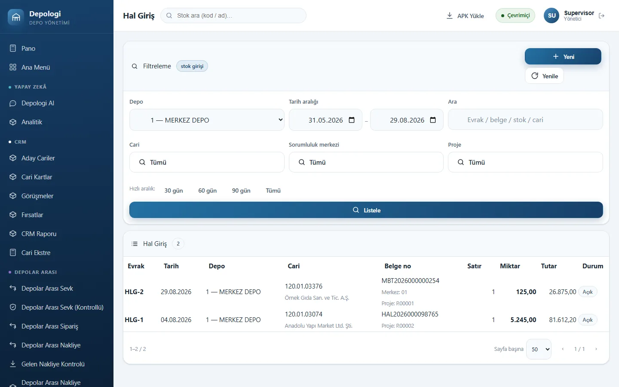619x387 pixels.
Task: Open Cari Ekstre from sidebar
Action: tap(57, 253)
